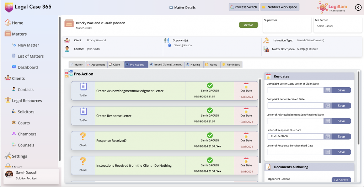Click the To Do clipboard icon for Create Response Letter

tap(83, 112)
